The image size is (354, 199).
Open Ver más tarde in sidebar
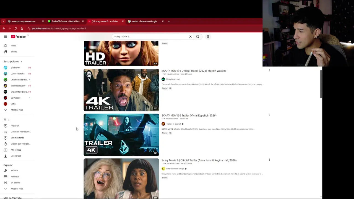tap(17, 138)
